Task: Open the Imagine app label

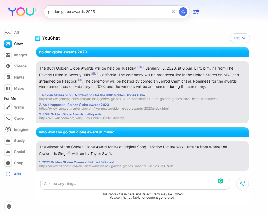Action: point(21,129)
